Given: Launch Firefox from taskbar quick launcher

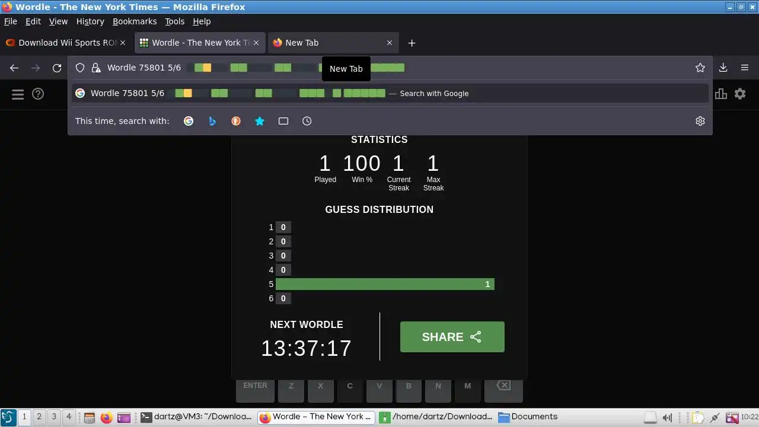Looking at the screenshot, I should coord(106,418).
